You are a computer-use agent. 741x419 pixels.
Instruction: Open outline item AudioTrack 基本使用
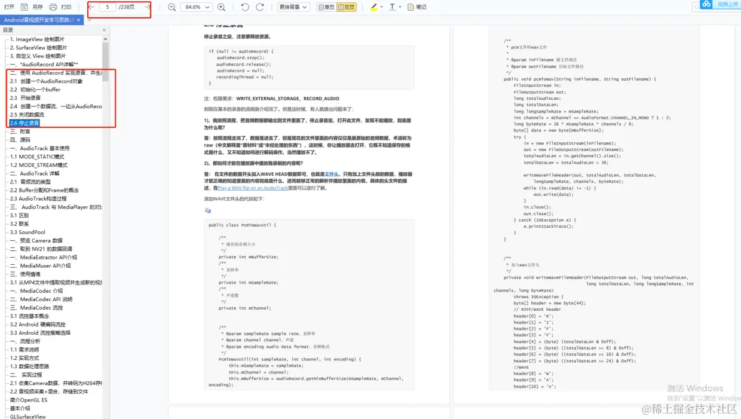(39, 148)
